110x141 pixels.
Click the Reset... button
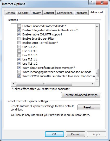coord(89,107)
